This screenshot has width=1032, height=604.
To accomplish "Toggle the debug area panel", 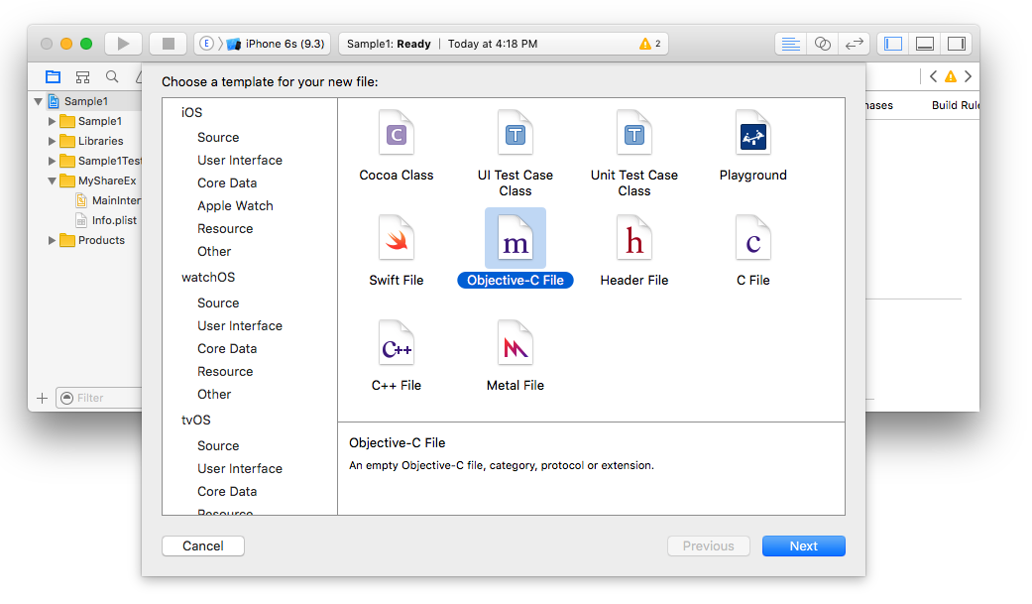I will (924, 44).
